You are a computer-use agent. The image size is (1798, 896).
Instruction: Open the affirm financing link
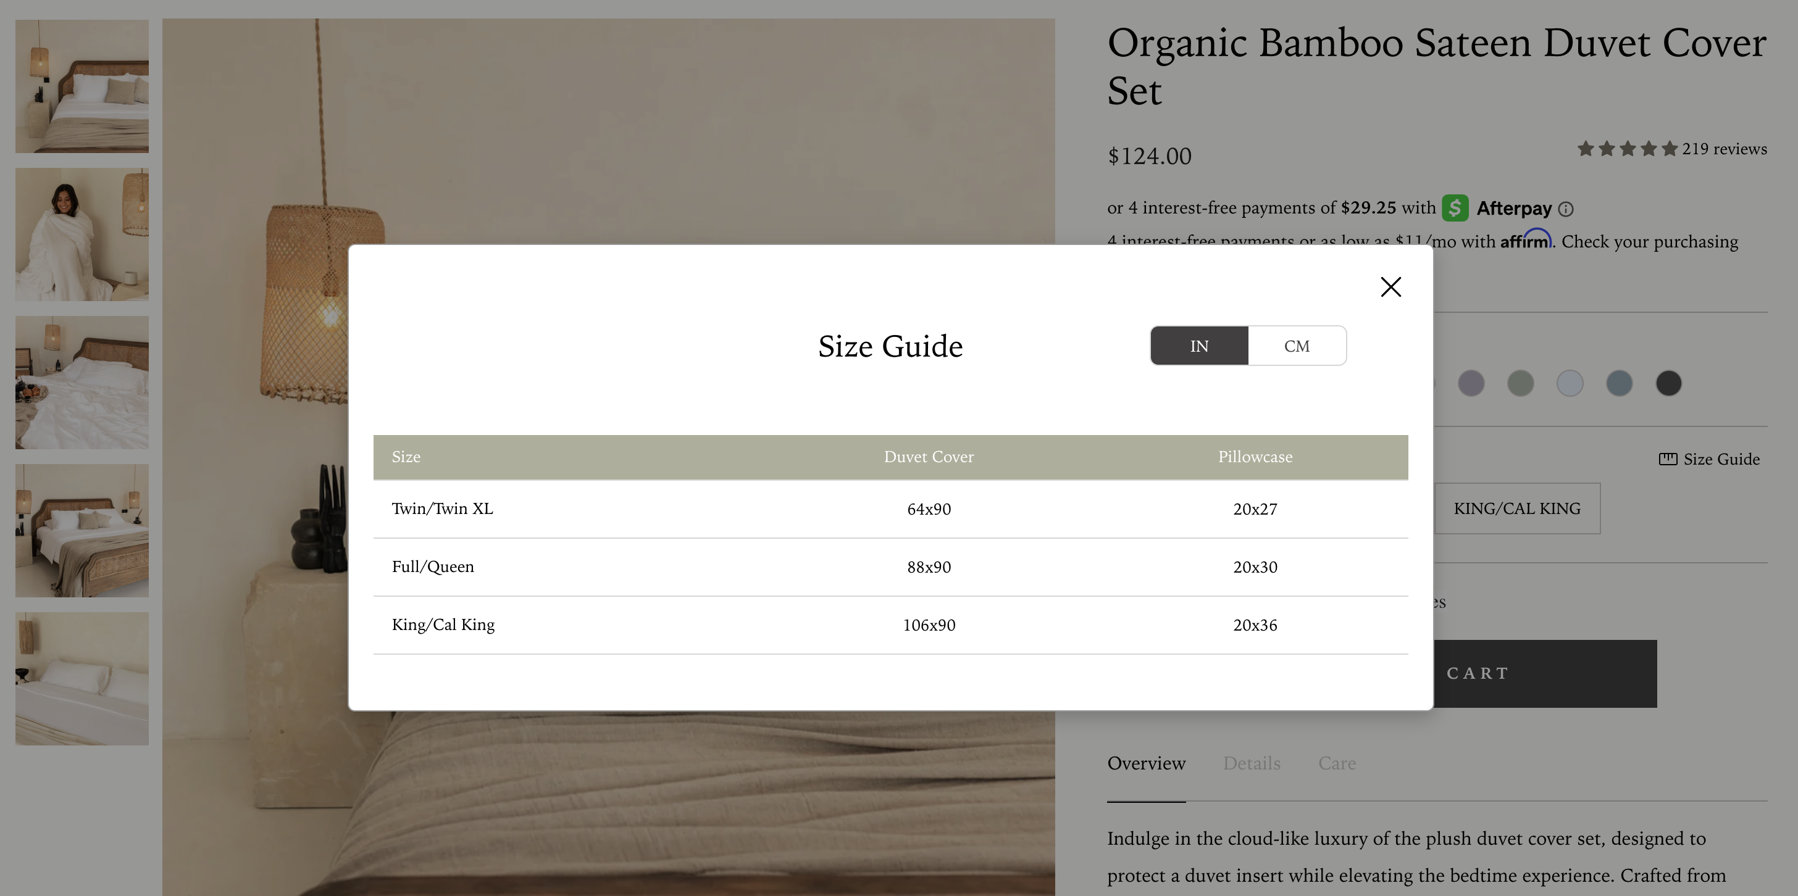point(1525,241)
